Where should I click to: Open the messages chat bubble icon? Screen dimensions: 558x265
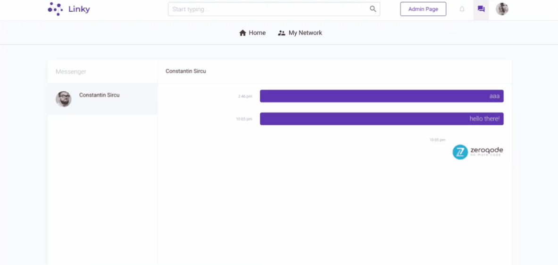(481, 9)
